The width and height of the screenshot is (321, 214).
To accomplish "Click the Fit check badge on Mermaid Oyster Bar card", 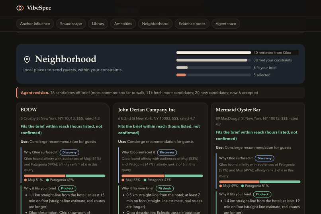I will coord(262,194).
